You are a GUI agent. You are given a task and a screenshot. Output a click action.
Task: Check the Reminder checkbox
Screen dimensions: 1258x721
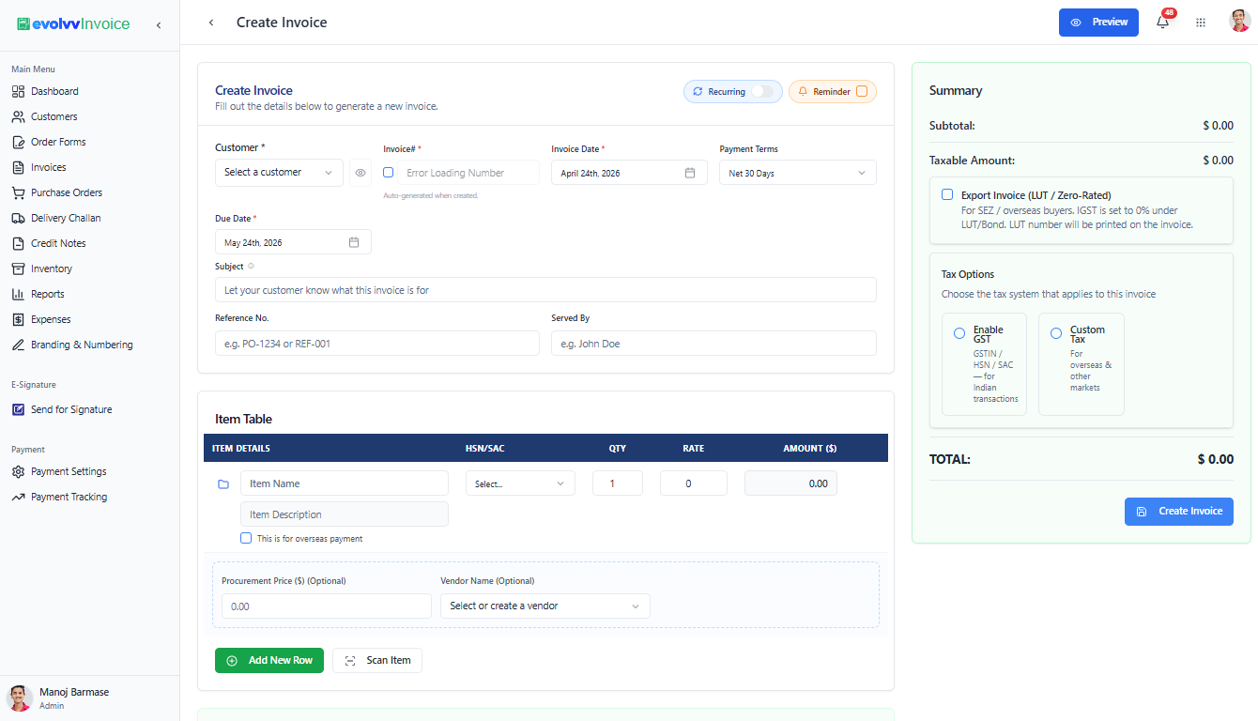(x=862, y=91)
